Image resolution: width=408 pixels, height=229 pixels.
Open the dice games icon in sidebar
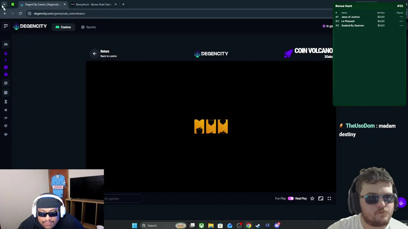(x=6, y=93)
